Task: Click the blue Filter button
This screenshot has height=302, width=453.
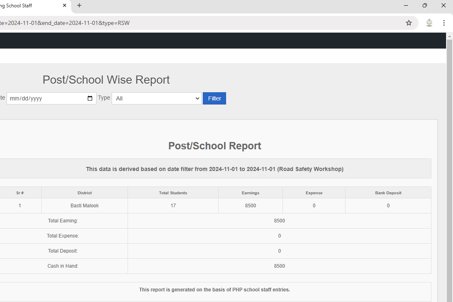Action: [x=214, y=98]
